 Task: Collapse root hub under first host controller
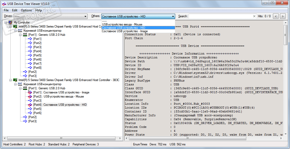coord(15,31)
